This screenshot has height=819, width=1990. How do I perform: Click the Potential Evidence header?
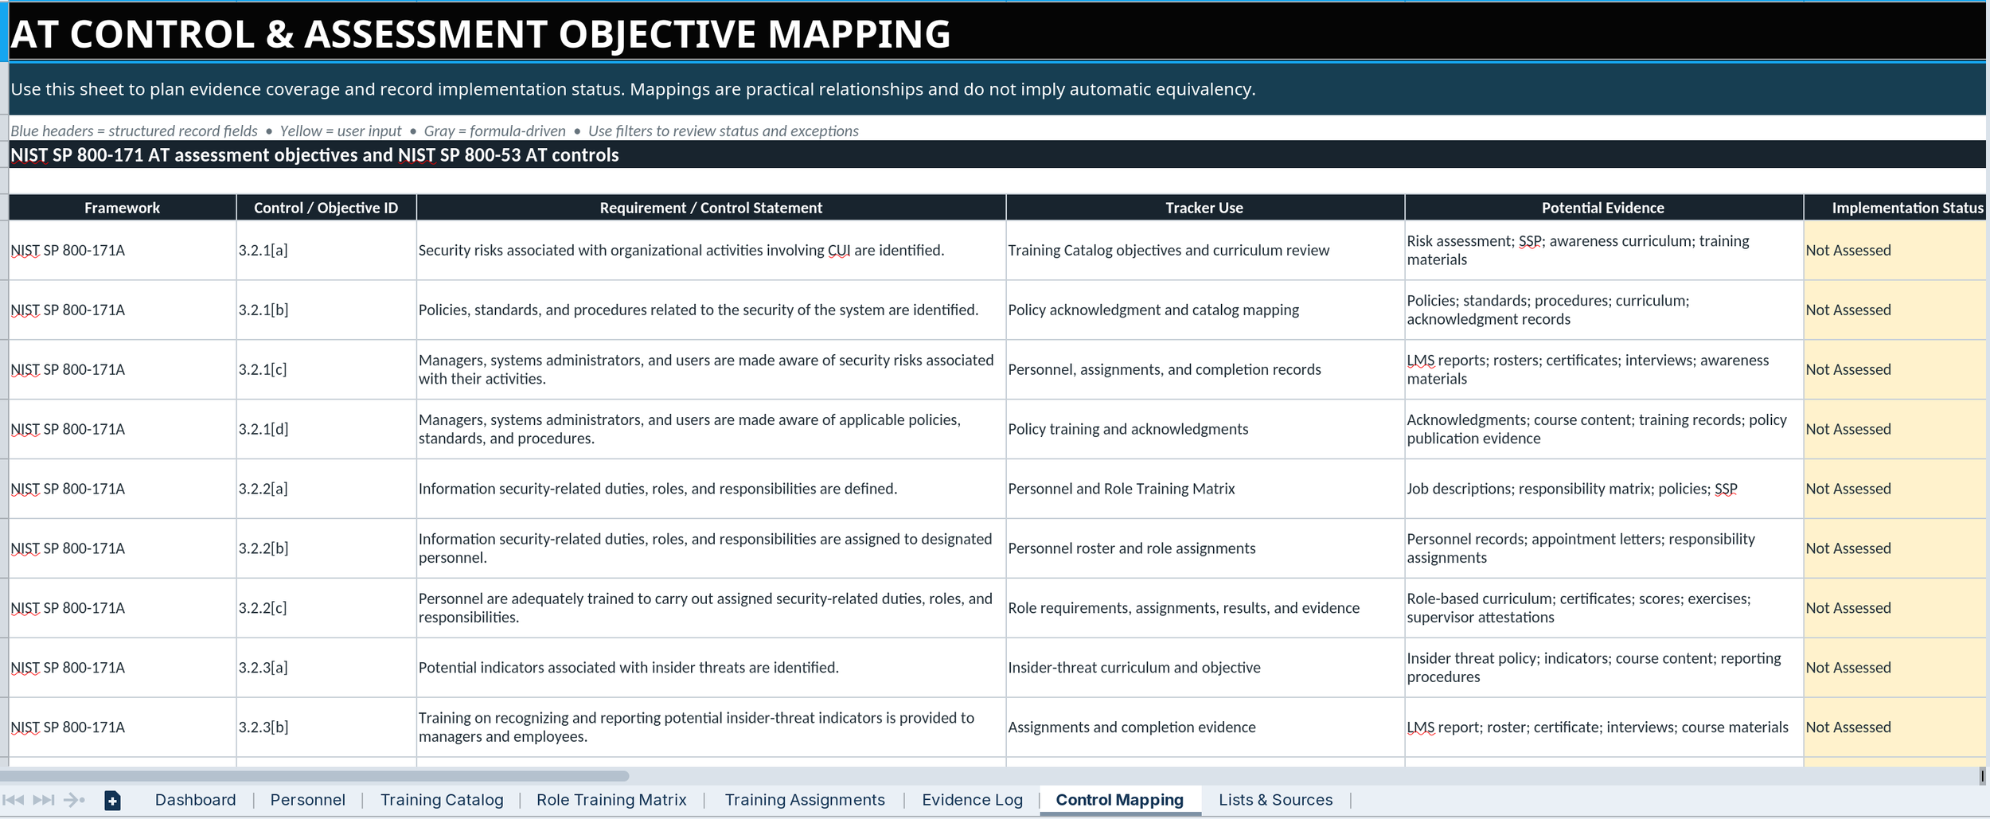pos(1603,208)
